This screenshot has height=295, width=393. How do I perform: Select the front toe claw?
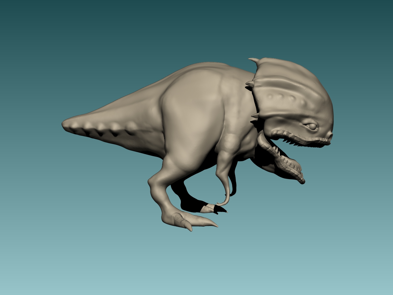click(x=211, y=225)
